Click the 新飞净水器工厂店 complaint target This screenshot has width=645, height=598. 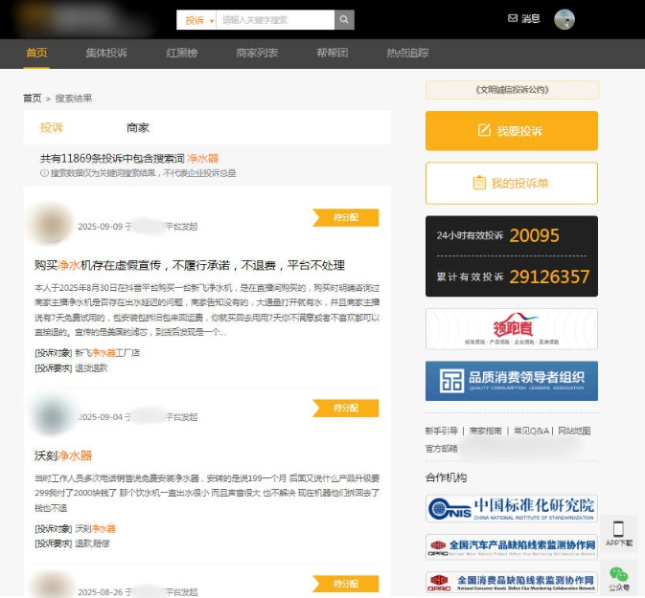[107, 353]
